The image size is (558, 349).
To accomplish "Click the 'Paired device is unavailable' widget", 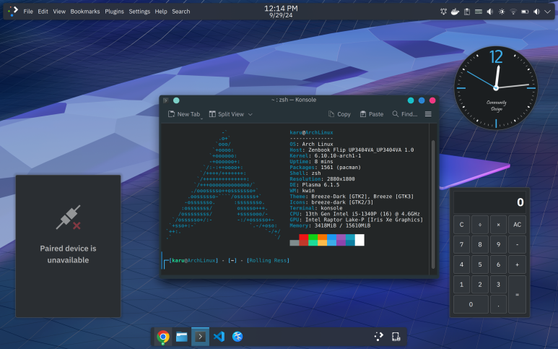I will (x=69, y=246).
